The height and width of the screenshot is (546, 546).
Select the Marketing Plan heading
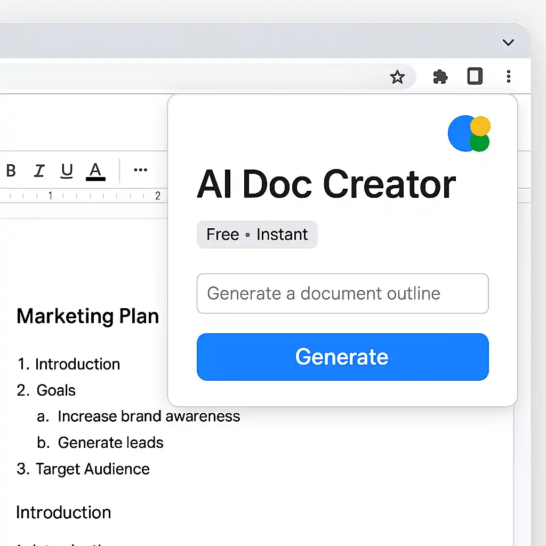coord(87,316)
